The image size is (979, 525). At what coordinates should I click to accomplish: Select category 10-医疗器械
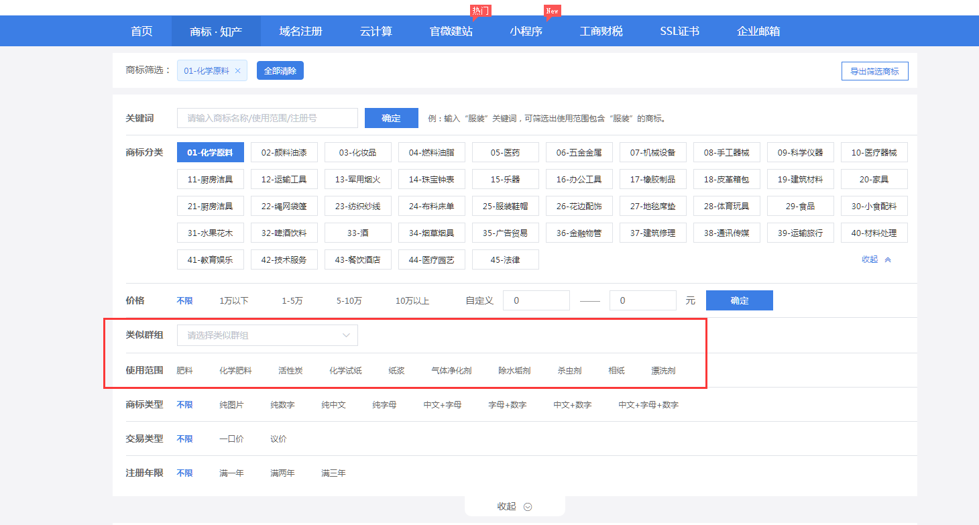coord(874,152)
